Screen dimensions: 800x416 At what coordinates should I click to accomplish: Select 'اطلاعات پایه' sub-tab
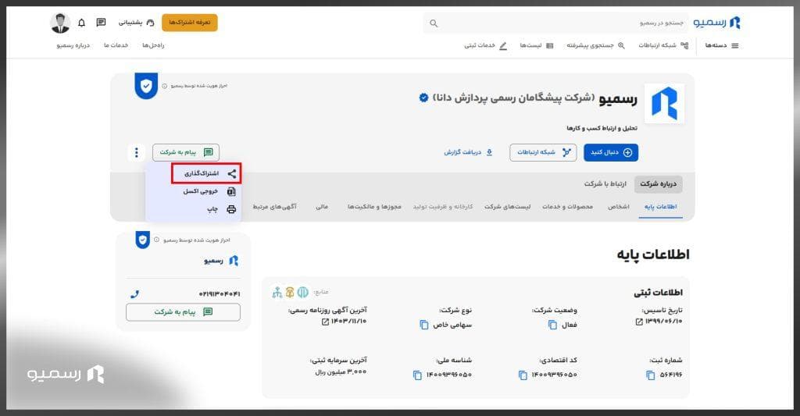(660, 207)
